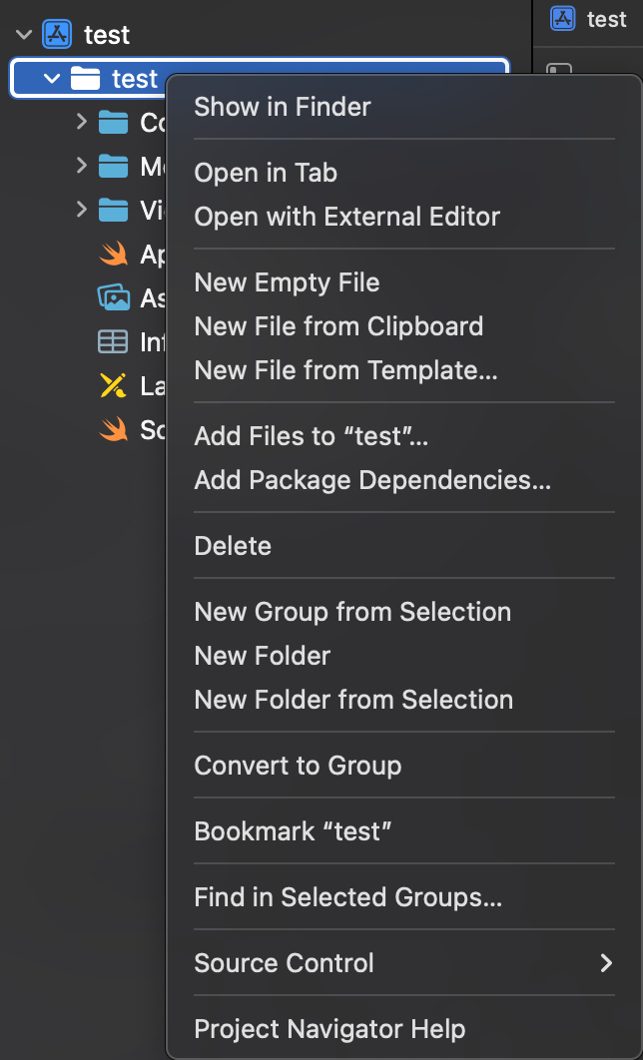This screenshot has height=1060, width=643.
Task: Collapse the selected test folder chevron
Action: [x=52, y=79]
